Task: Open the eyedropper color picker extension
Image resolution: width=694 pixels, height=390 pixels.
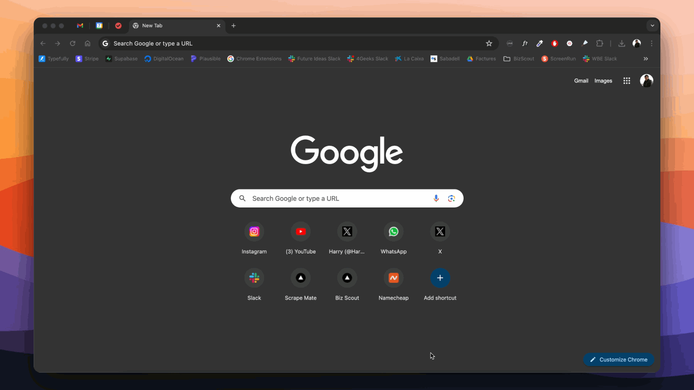Action: coord(539,43)
